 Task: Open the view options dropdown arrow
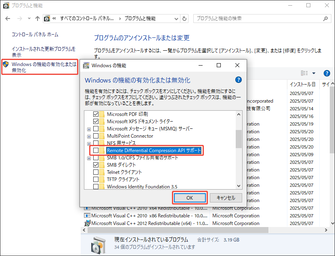(314, 73)
